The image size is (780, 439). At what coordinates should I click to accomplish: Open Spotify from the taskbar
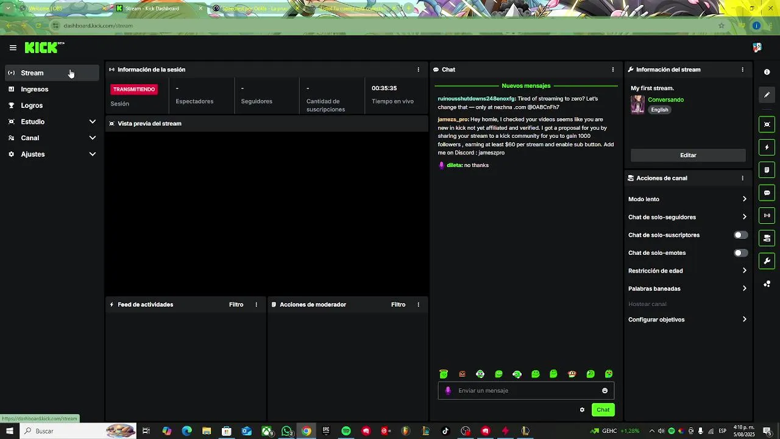coord(346,431)
